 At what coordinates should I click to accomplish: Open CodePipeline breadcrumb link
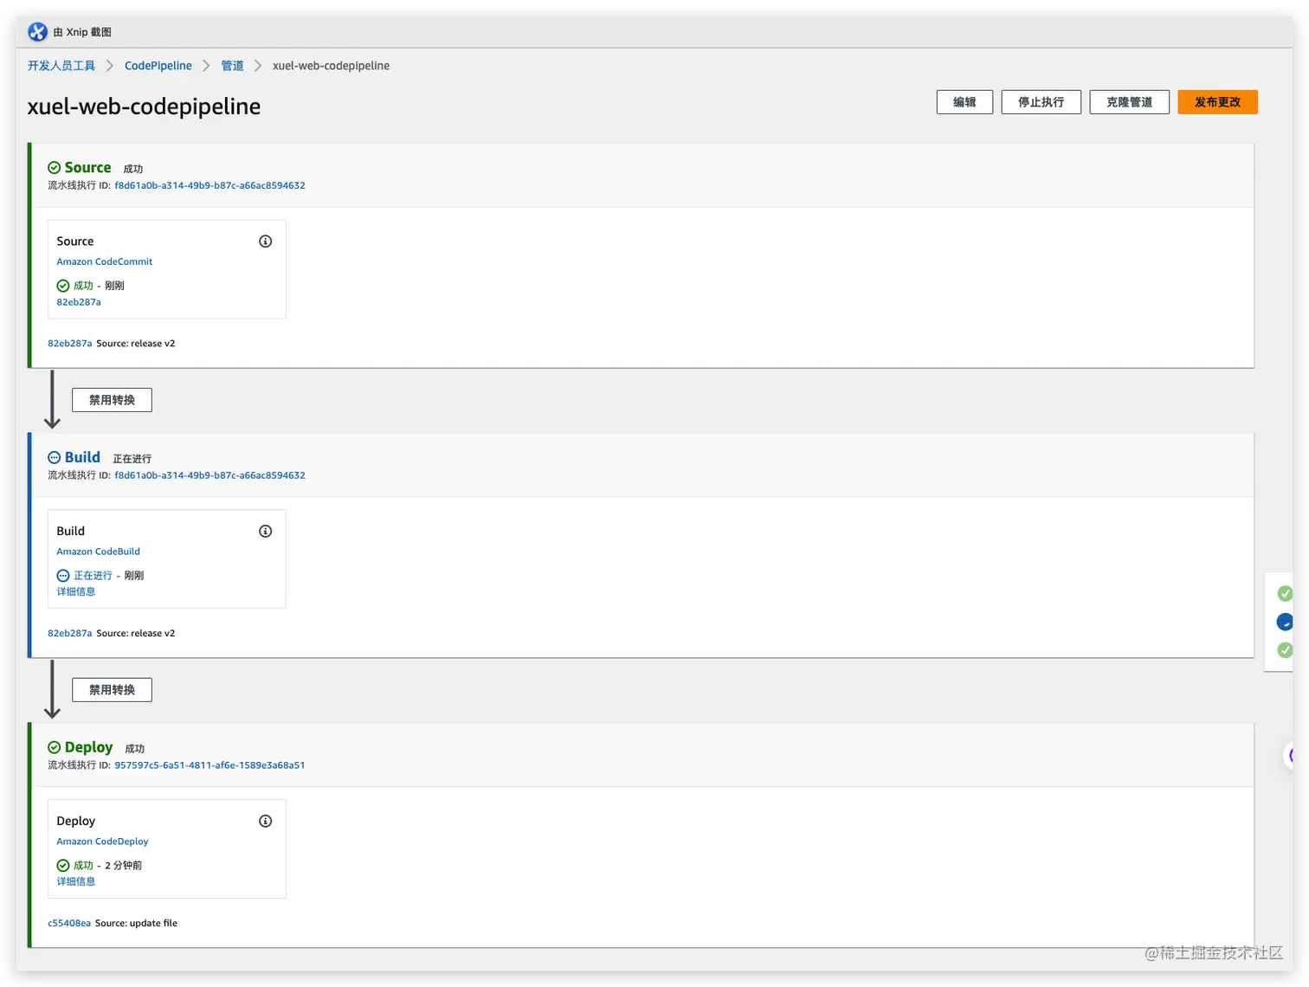coord(158,66)
